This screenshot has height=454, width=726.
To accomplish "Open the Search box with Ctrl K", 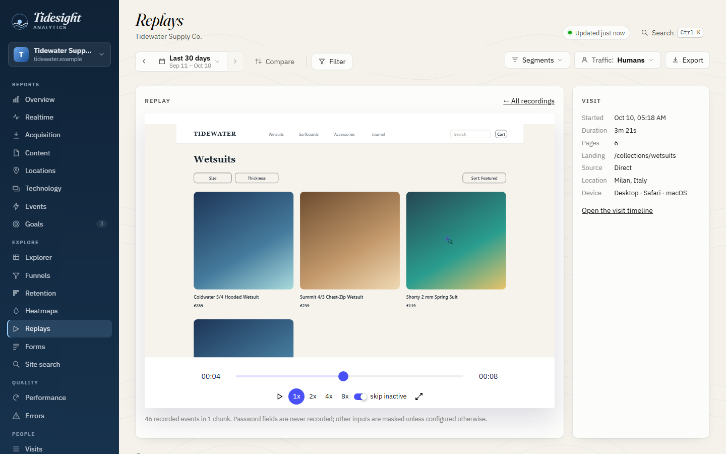I will 672,33.
